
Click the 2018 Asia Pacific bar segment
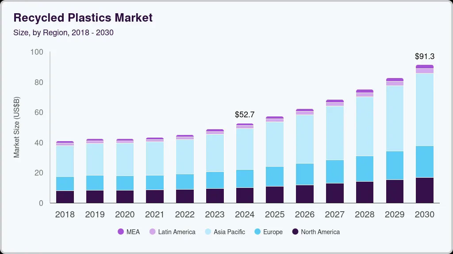coord(65,161)
